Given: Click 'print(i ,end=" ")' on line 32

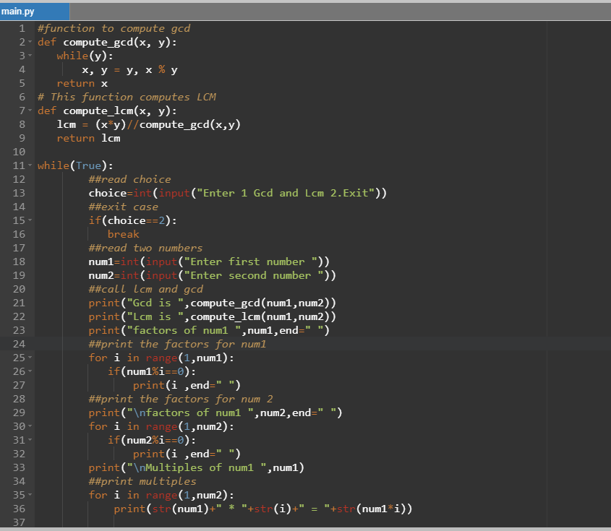Looking at the screenshot, I should tap(187, 454).
